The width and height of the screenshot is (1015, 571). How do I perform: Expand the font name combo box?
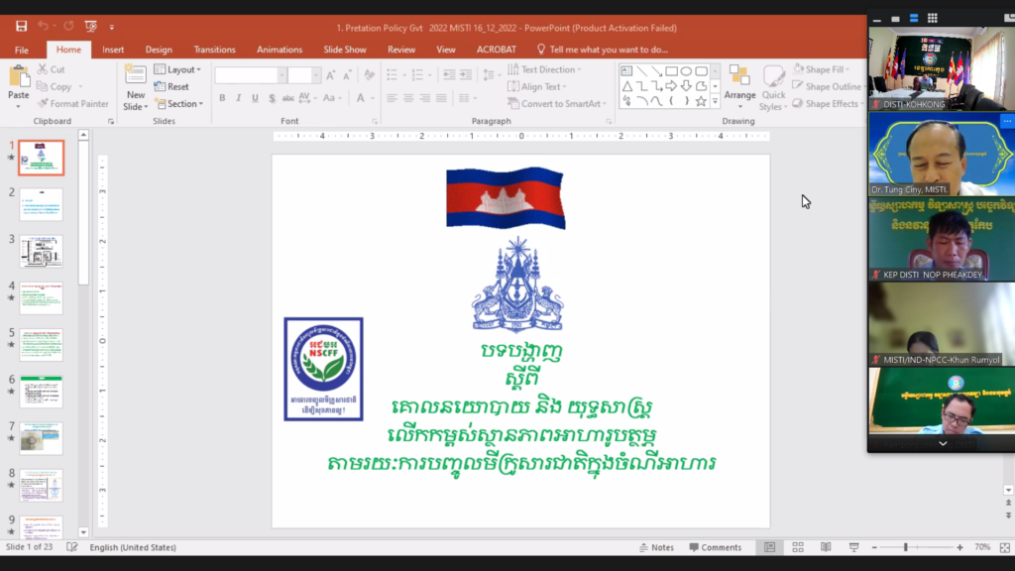[282, 75]
